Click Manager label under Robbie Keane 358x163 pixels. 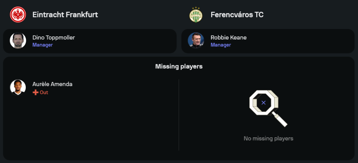[221, 45]
